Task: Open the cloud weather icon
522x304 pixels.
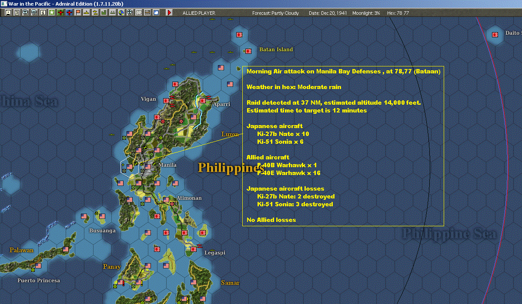Action: [156, 13]
